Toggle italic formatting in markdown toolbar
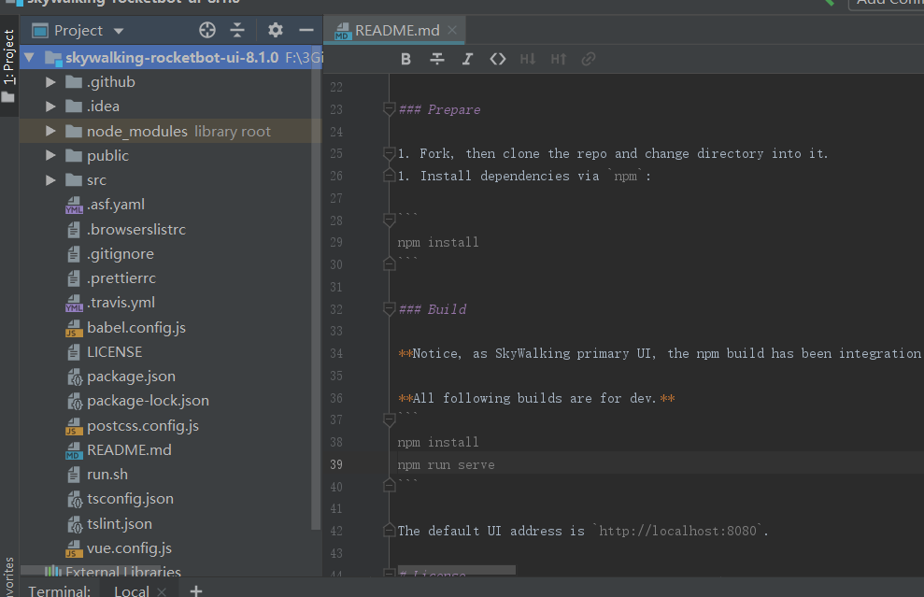 point(467,59)
